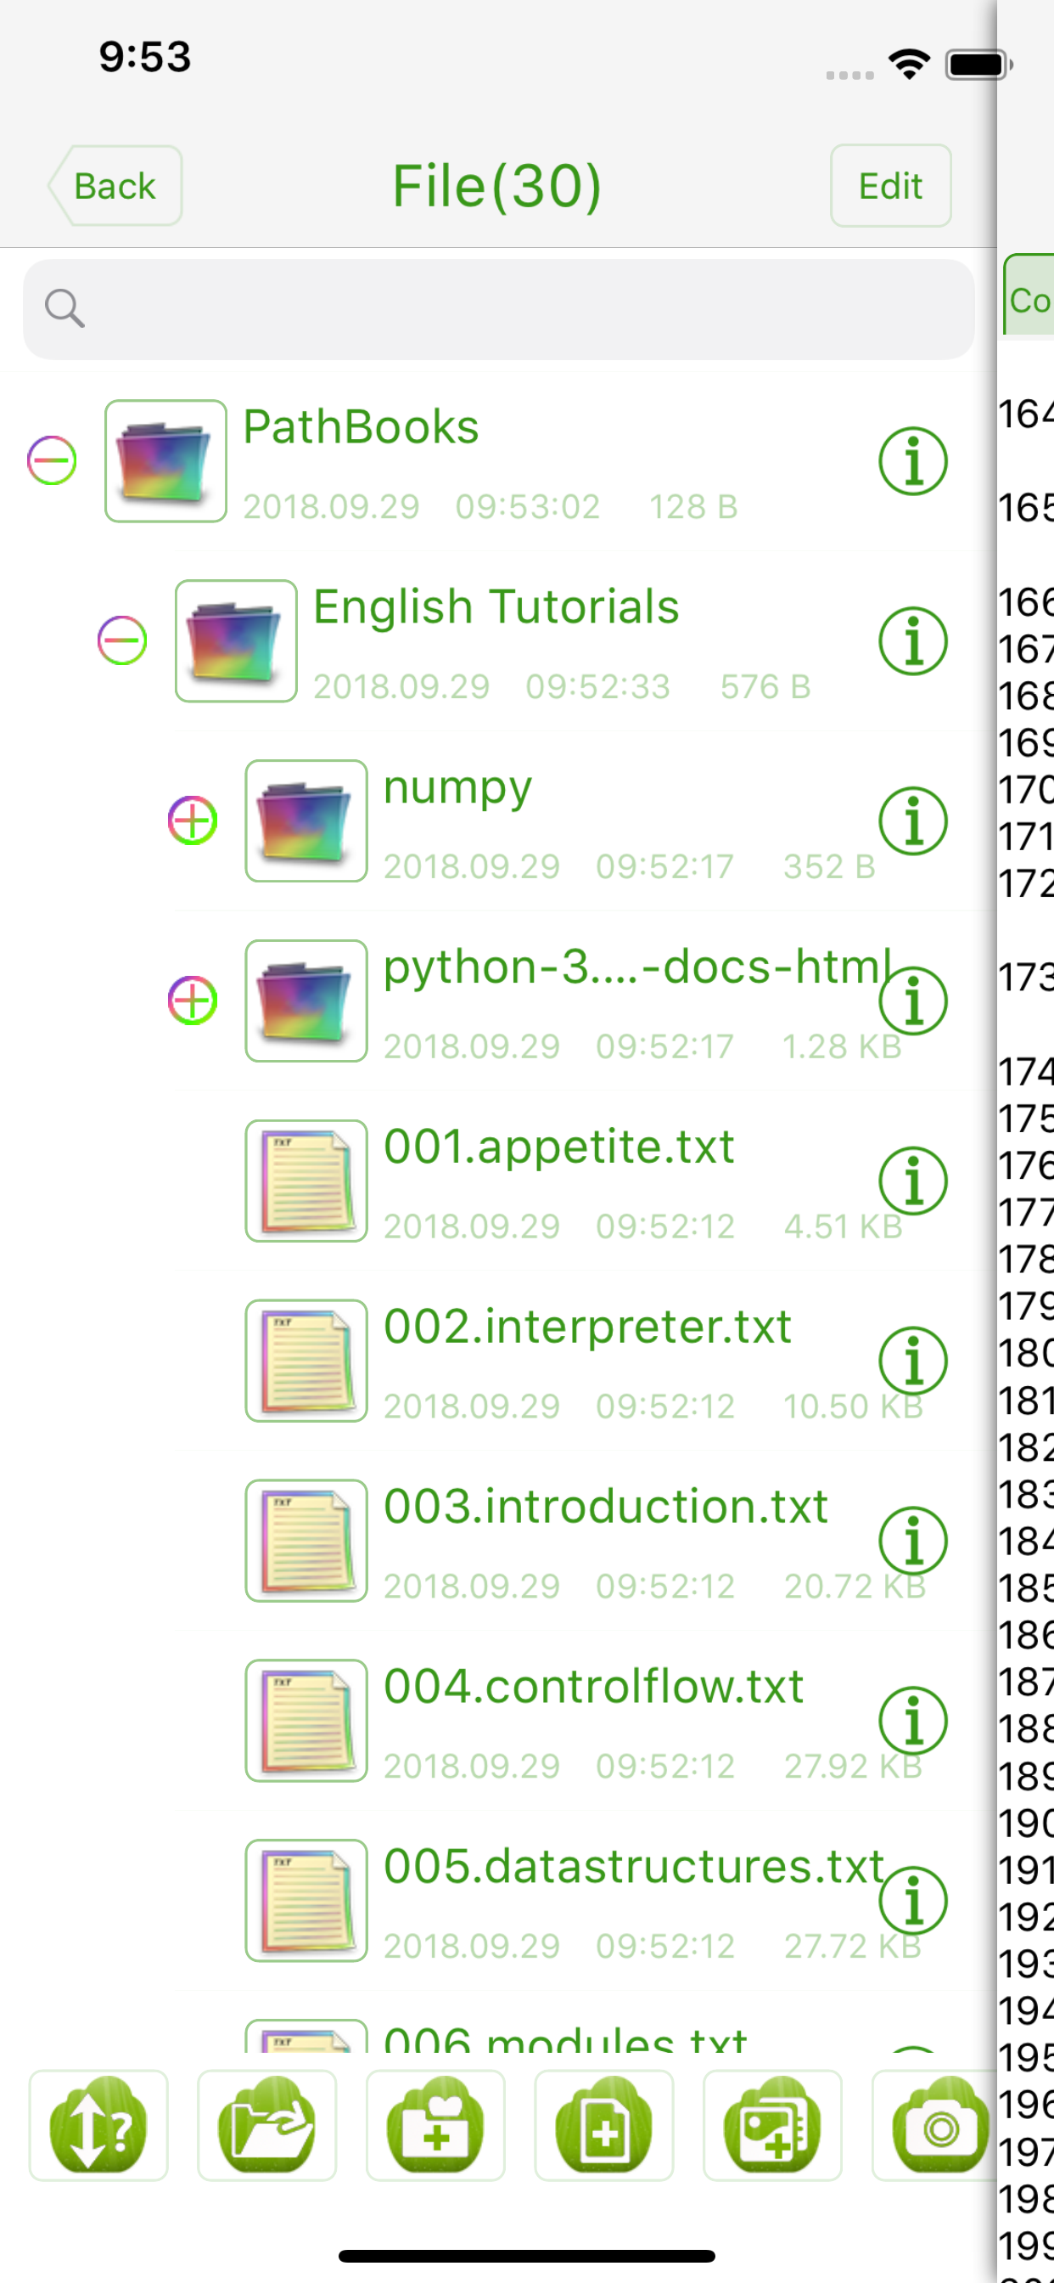Open info for 004.controlflow.txt
Screen dimensions: 1054x2283
[x=913, y=1720]
